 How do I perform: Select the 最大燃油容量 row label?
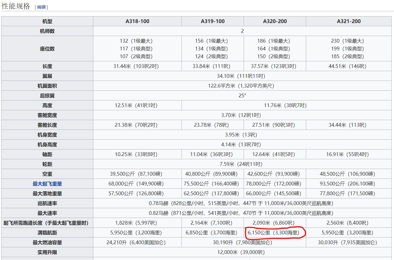click(47, 242)
